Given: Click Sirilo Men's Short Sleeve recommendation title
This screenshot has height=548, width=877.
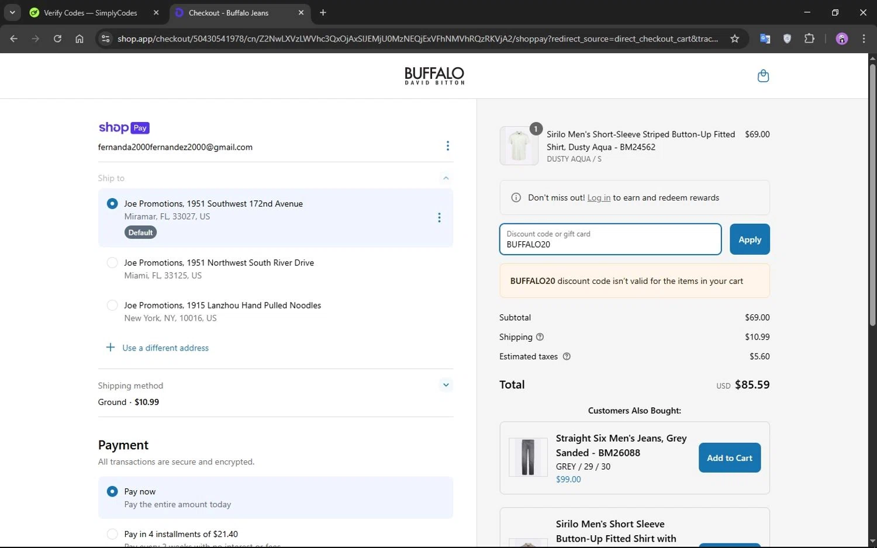Looking at the screenshot, I should click(616, 531).
